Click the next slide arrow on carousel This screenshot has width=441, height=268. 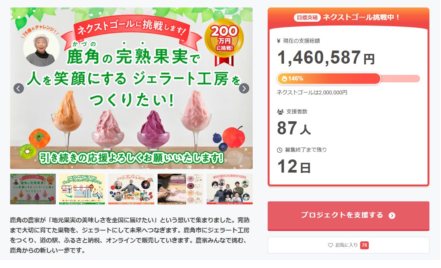(x=244, y=88)
